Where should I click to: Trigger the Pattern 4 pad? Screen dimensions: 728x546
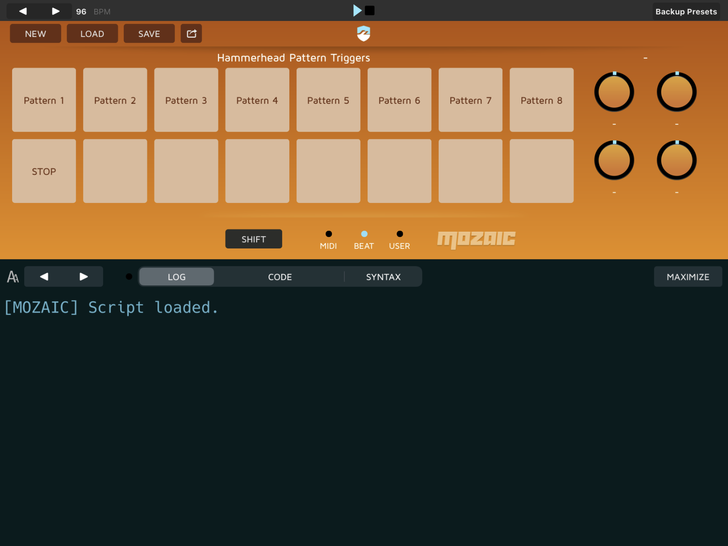click(257, 100)
